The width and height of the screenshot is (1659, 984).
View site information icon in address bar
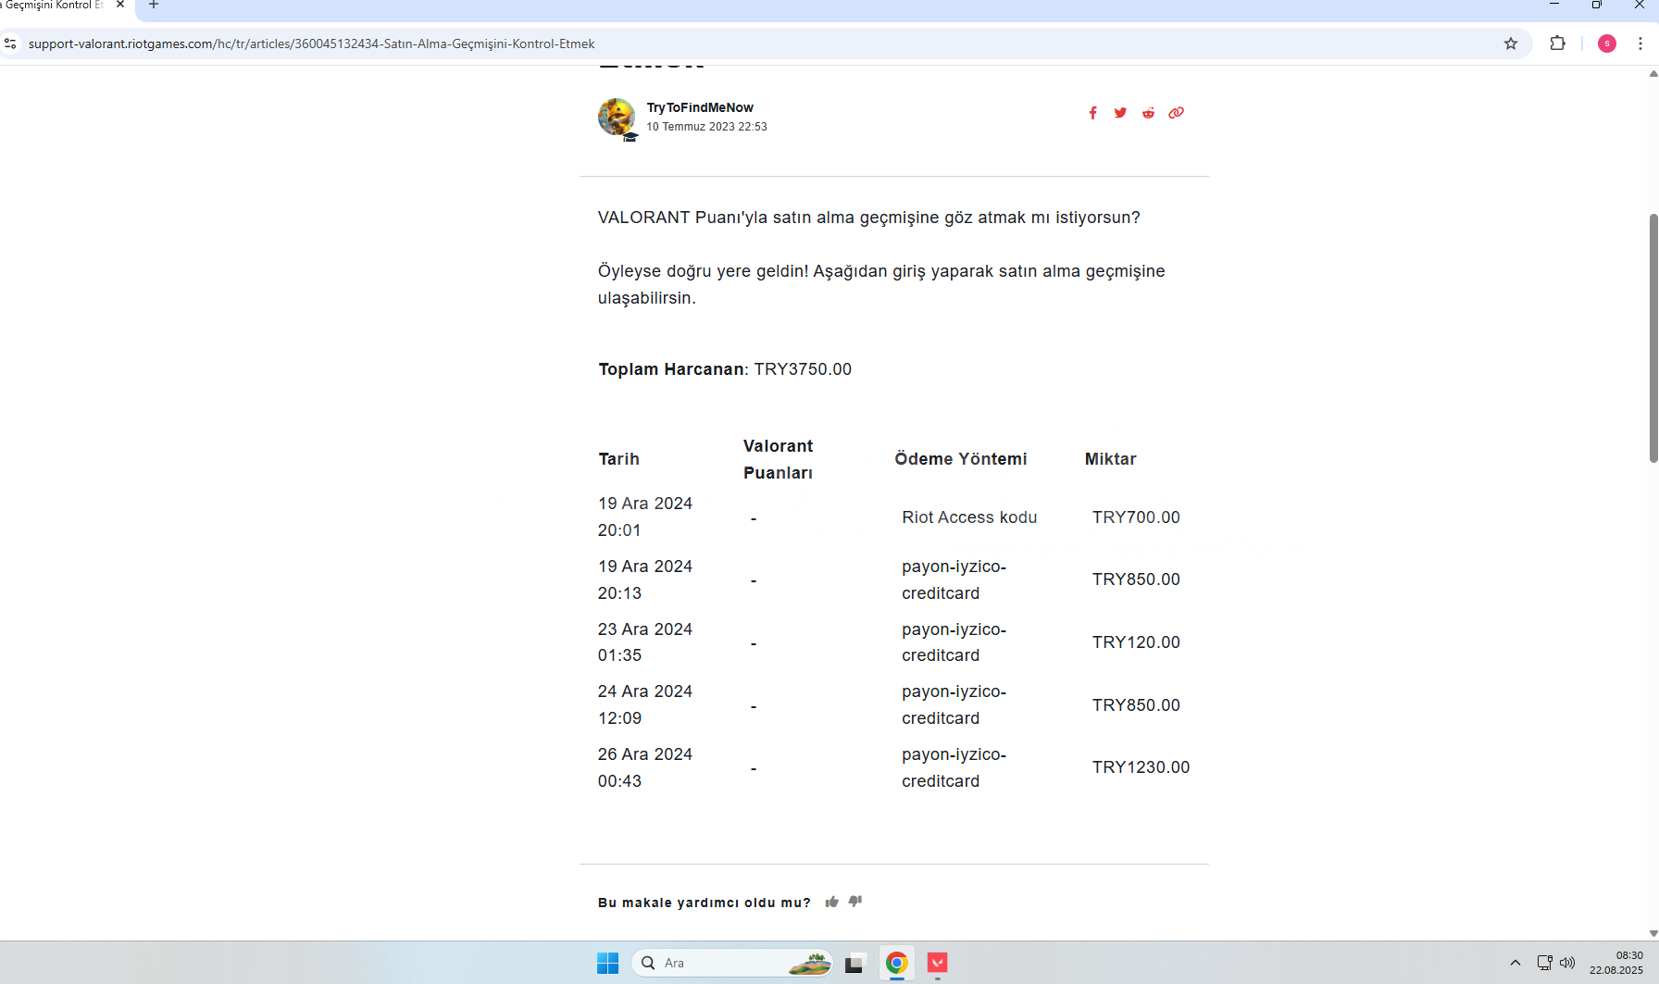tap(10, 44)
